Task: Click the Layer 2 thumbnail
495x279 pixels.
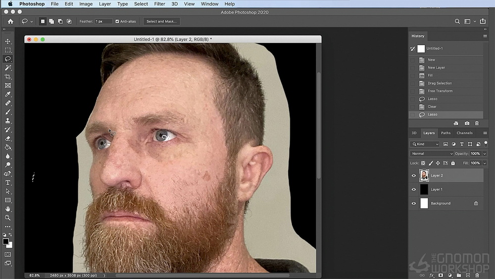Action: tap(424, 176)
